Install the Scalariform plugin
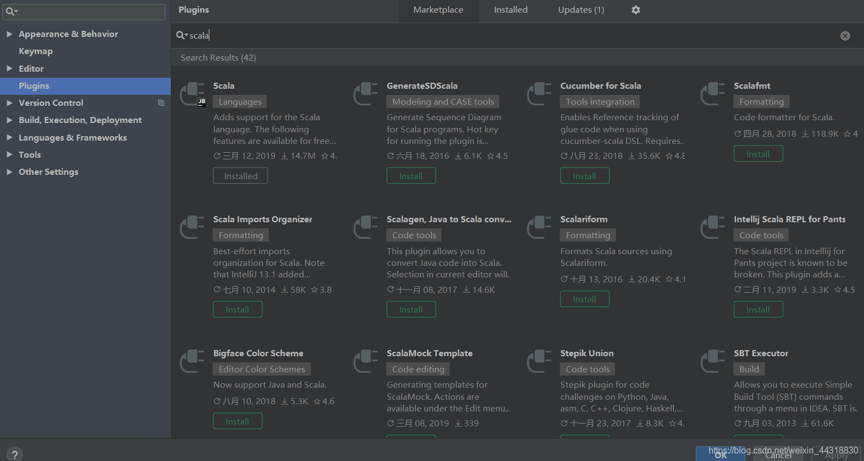Screen dimensions: 864x461 click(x=585, y=299)
